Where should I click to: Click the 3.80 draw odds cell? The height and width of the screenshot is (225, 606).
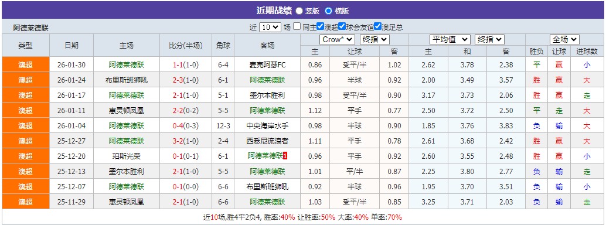(467, 171)
